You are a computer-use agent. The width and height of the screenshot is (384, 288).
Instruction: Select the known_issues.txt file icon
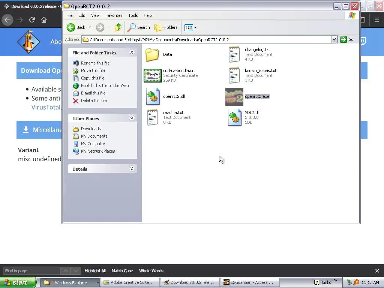[x=234, y=75]
